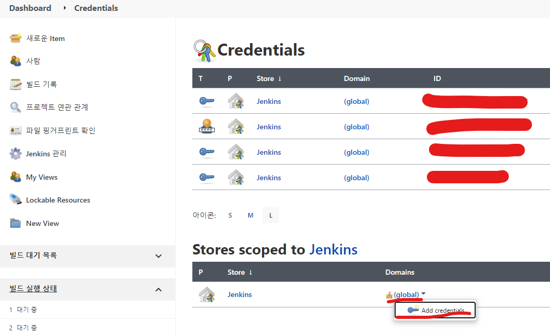
Task: Open the 새로운 Item link
Action: (46, 38)
